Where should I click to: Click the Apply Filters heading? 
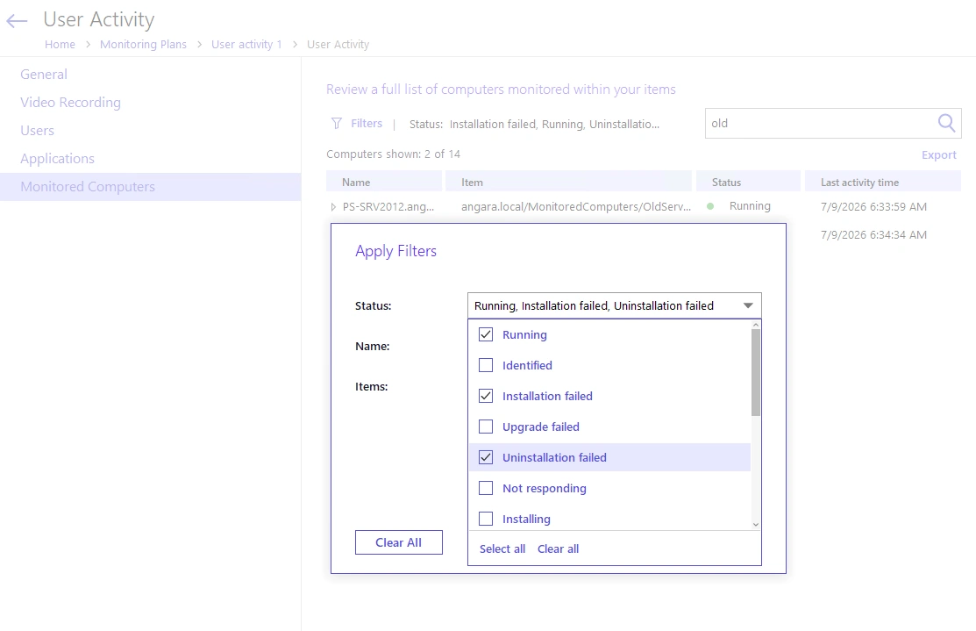click(x=395, y=251)
